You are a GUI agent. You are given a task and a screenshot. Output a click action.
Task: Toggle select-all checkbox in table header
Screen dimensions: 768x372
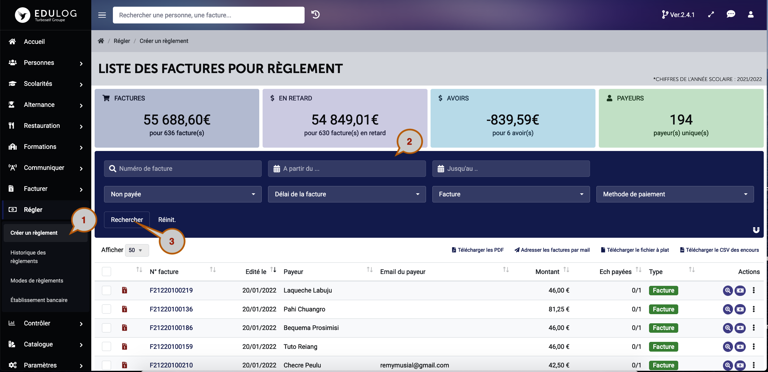pos(106,272)
